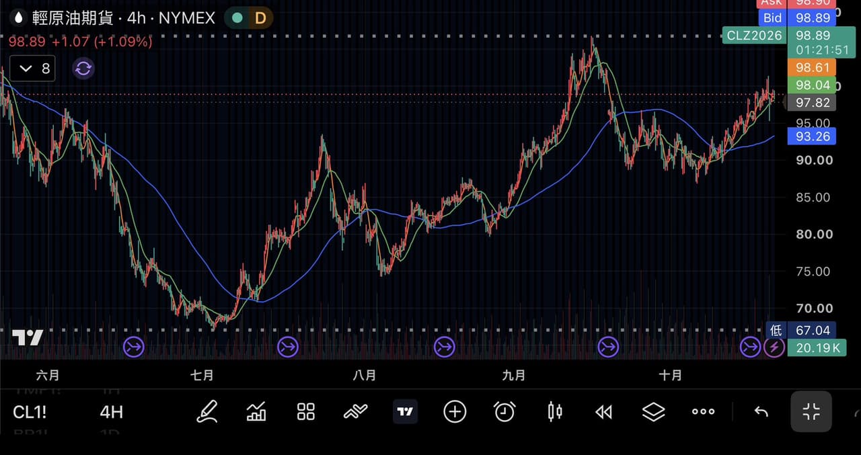Viewport: 861px width, 455px height.
Task: Tap the 80.00 price scale value
Action: tap(815, 235)
